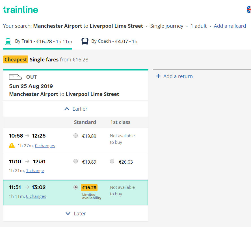Viewport: 251px width, 227px height.
Task: Click the yellow warning triangle on 10:58 journey
Action: (12, 145)
